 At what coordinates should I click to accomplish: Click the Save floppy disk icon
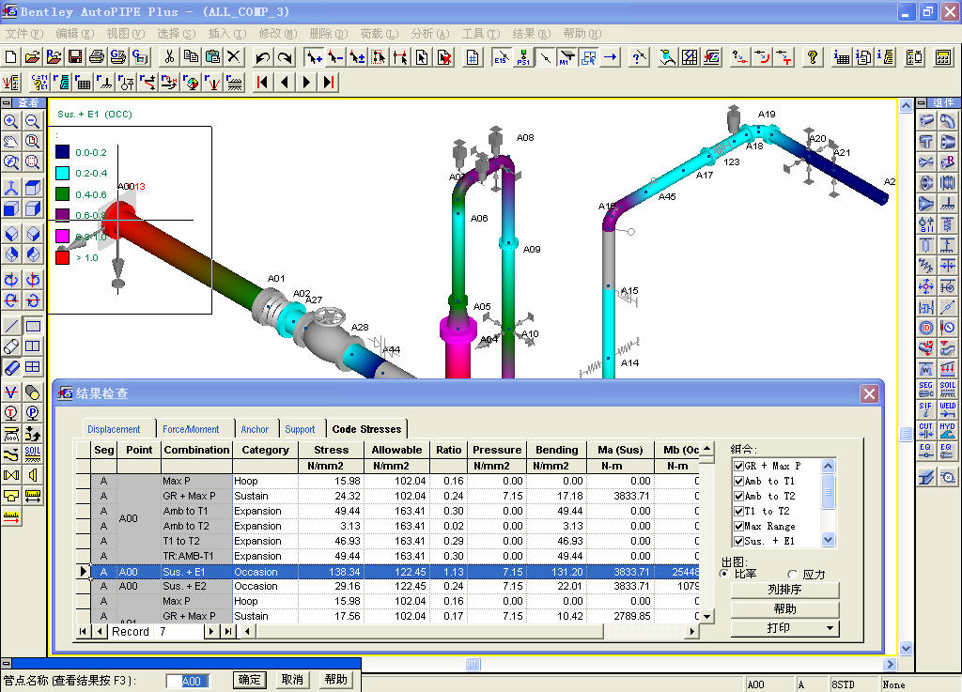(74, 57)
